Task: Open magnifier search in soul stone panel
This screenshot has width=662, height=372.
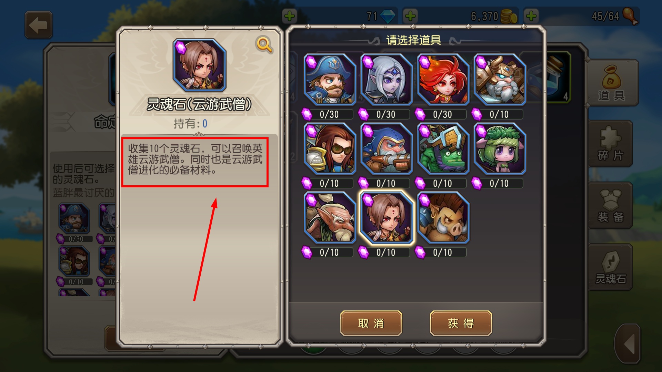Action: point(264,45)
